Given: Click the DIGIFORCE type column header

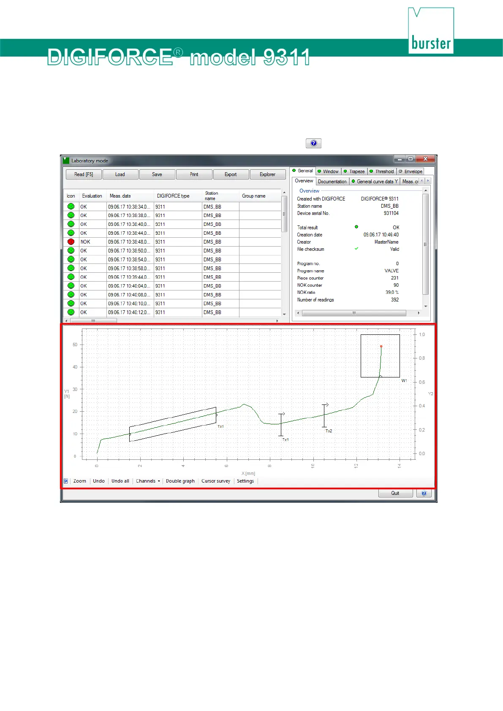Looking at the screenshot, I should point(178,196).
